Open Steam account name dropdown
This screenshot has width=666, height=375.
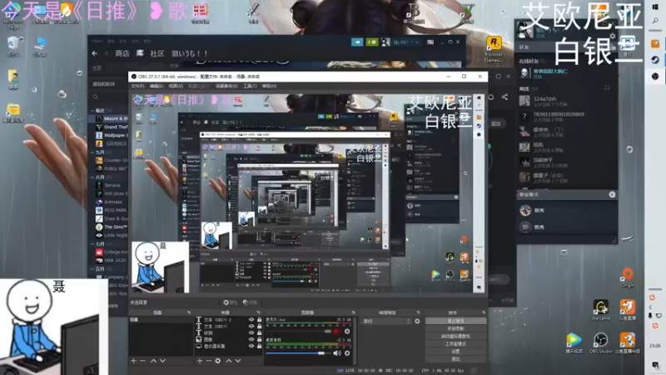(x=405, y=42)
